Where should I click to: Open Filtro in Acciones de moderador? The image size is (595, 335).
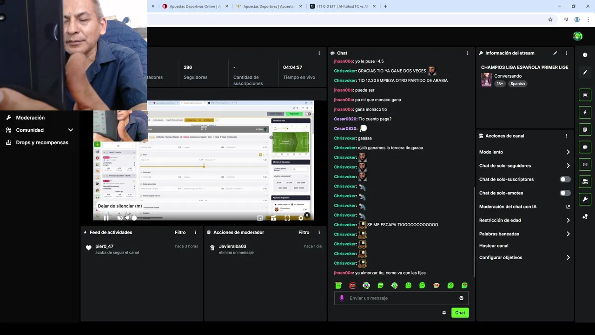click(304, 232)
